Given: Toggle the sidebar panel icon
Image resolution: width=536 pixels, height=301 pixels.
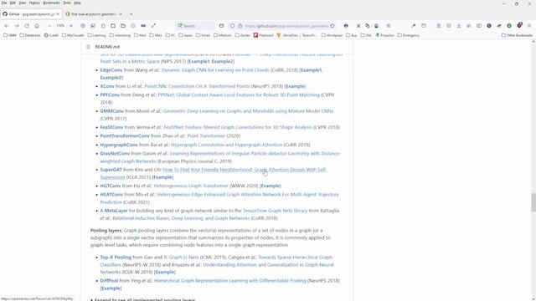Looking at the screenshot, I should (479, 26).
